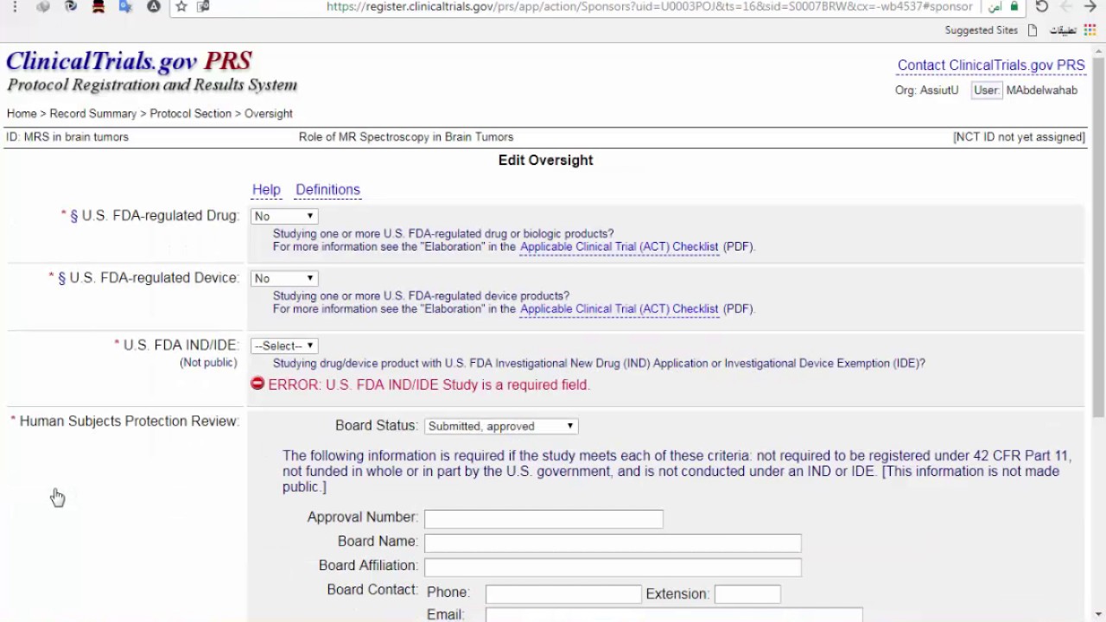Reload the page
This screenshot has height=622, width=1106.
(x=1042, y=7)
